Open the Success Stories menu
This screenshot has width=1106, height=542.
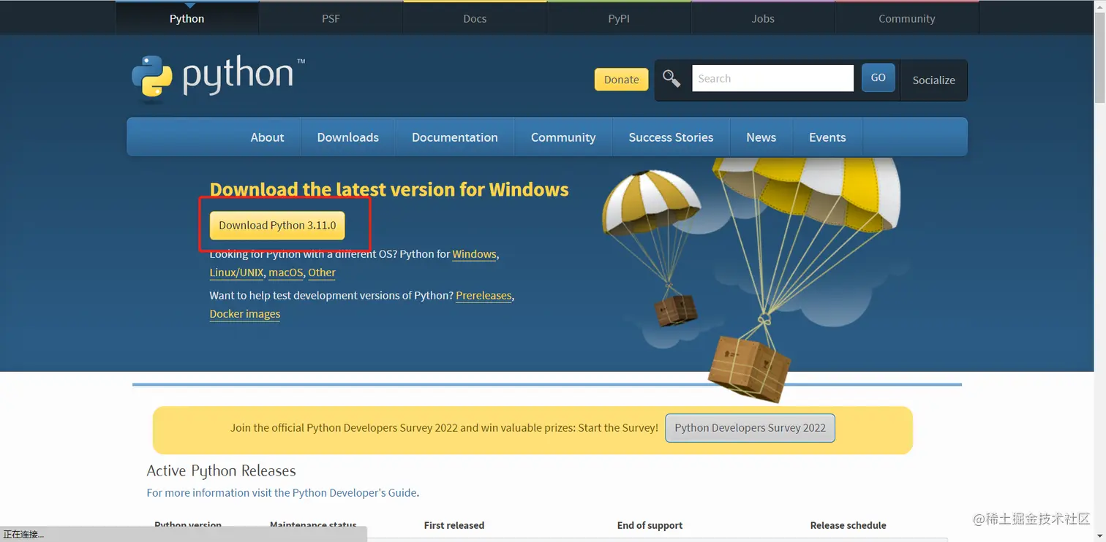671,137
